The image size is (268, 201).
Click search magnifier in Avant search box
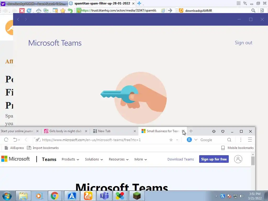[x=253, y=10]
